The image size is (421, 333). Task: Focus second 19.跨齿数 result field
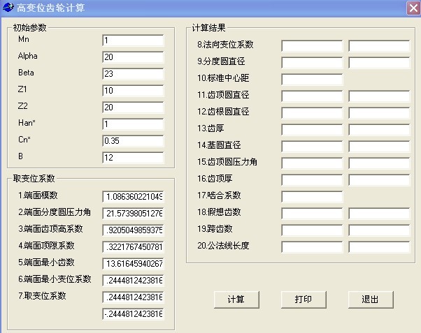[379, 230]
